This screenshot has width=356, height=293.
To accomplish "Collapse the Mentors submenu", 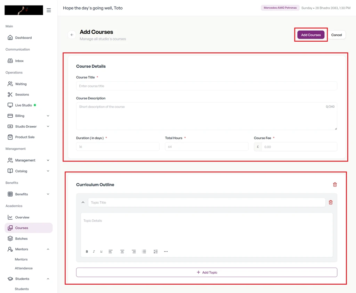I will (x=48, y=249).
